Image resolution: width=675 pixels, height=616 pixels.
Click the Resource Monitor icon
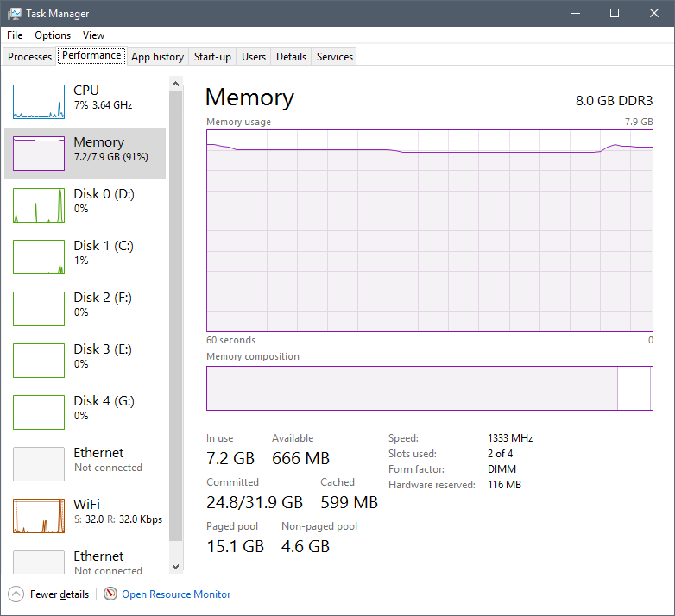click(x=110, y=594)
